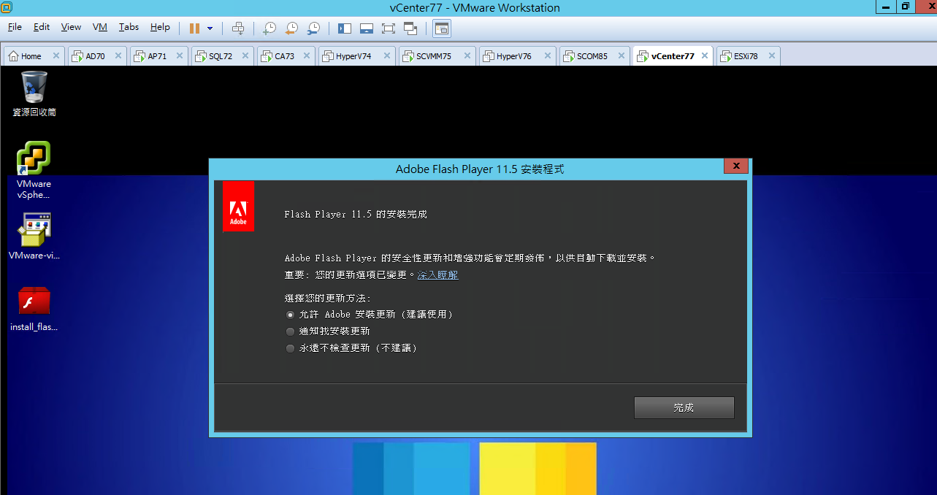Toggle the thumbnail bar icon
The width and height of the screenshot is (937, 495).
click(x=367, y=28)
